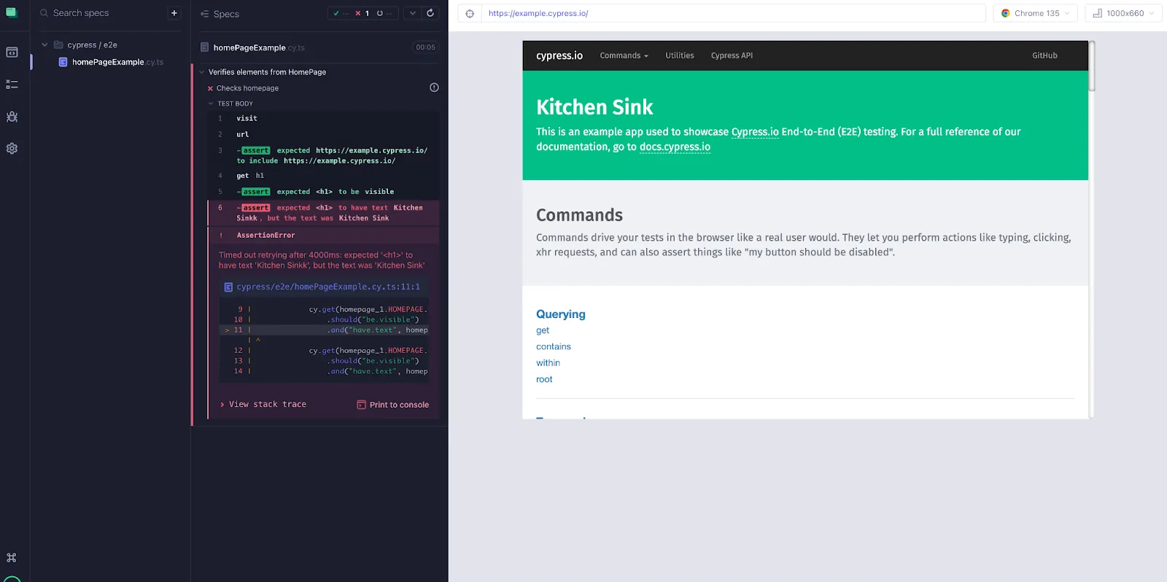Click the 'root' command link
The width and height of the screenshot is (1167, 582).
click(x=544, y=379)
